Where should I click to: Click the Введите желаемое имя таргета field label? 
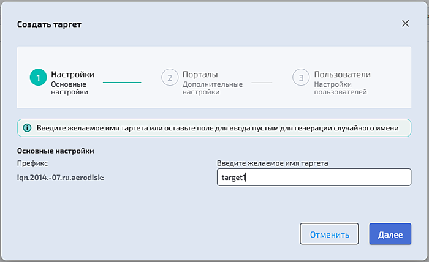coord(273,163)
